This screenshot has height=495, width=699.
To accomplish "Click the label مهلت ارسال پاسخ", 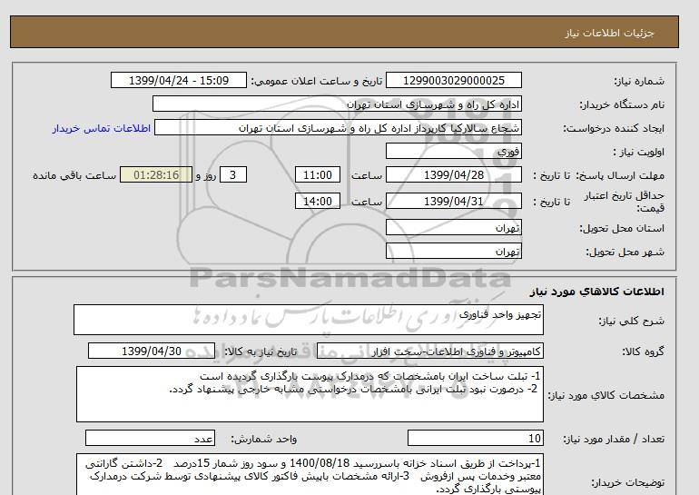I will point(620,175).
